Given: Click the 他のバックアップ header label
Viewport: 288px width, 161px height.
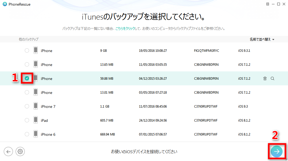Looking at the screenshot, I should [29, 39].
